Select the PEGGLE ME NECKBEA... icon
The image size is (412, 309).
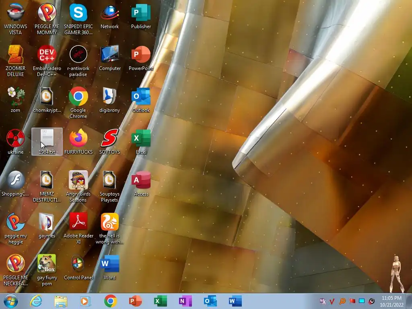pos(16,270)
